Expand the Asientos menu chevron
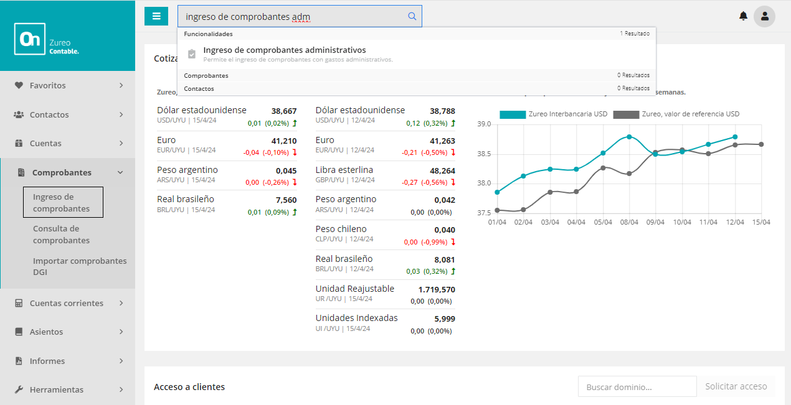791x405 pixels. [121, 332]
